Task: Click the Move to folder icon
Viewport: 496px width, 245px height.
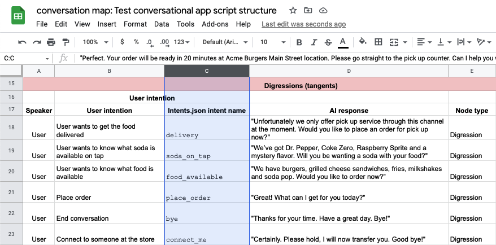Action: click(x=308, y=11)
